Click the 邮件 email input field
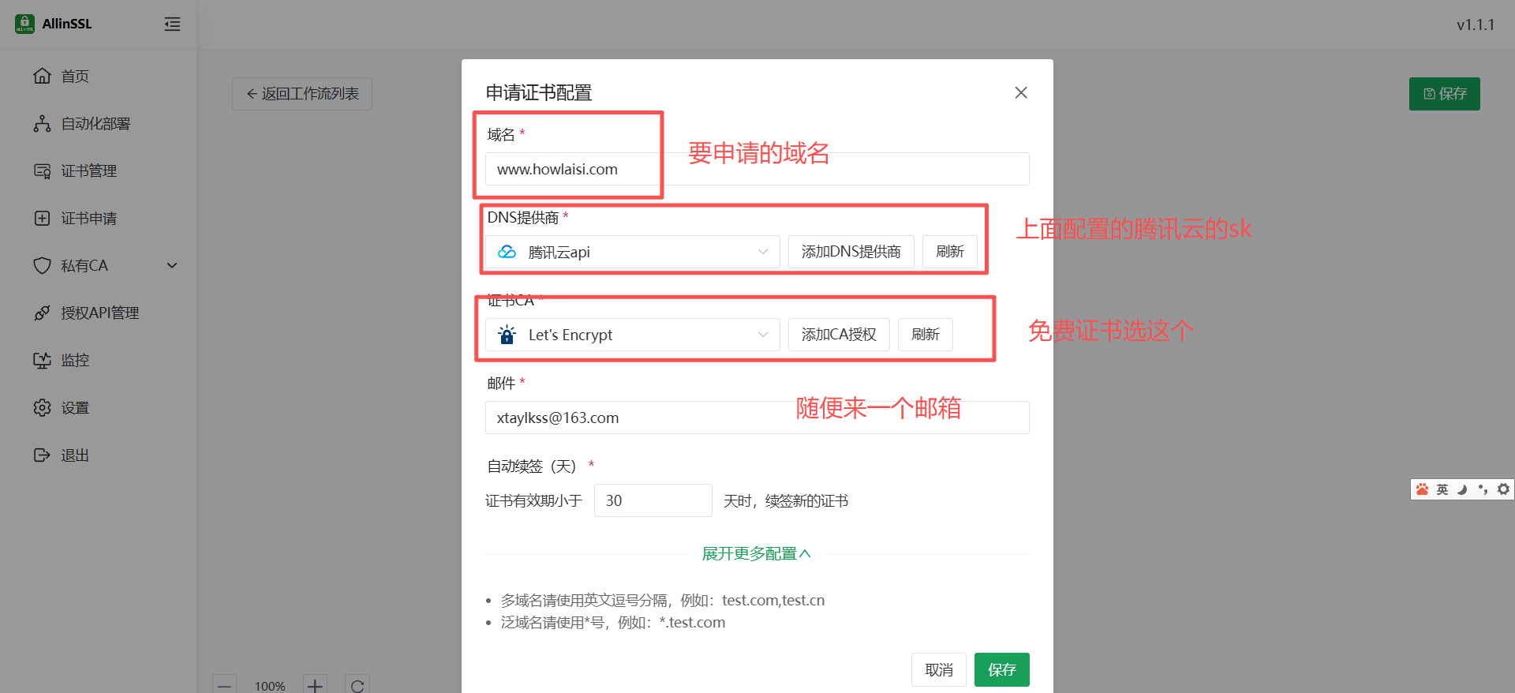Image resolution: width=1515 pixels, height=693 pixels. [x=757, y=418]
